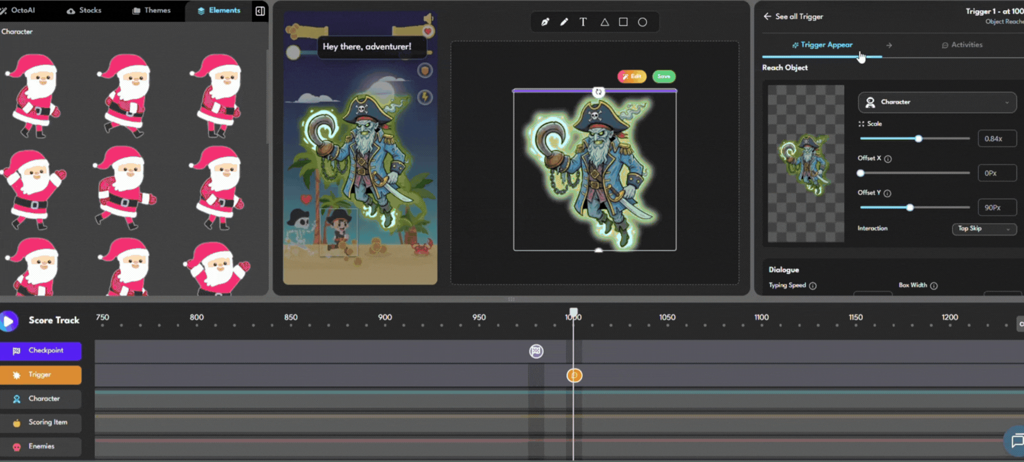1024x462 pixels.
Task: Open the Interaction Top Skip dropdown
Action: tap(983, 229)
